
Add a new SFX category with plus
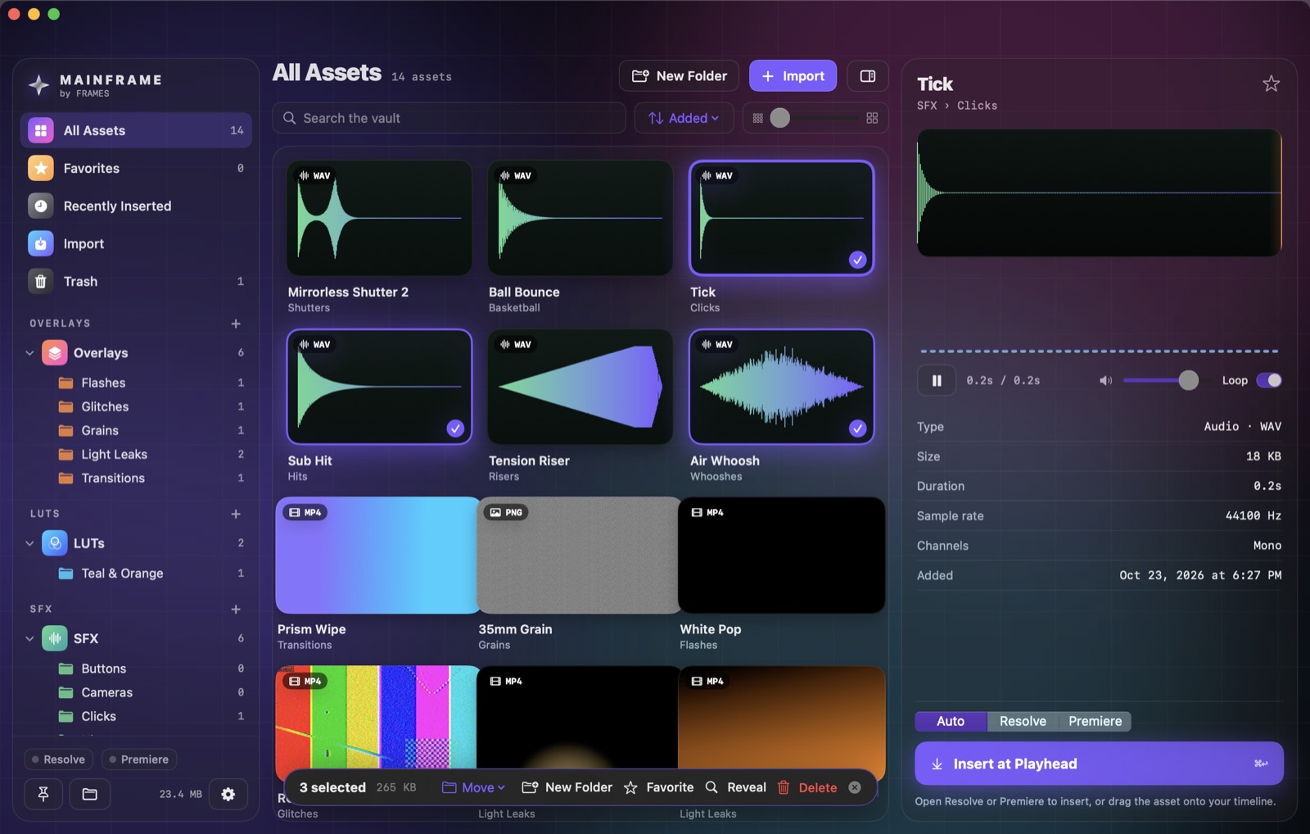click(x=236, y=609)
